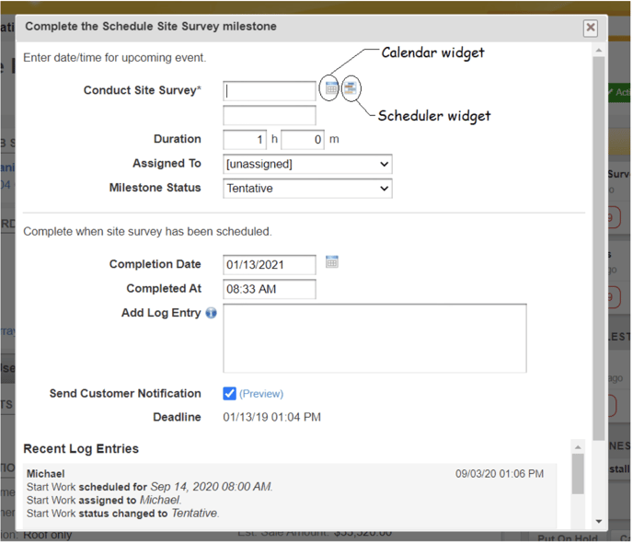Click the dialog scrollbar down arrow
633x543 pixels.
tap(599, 521)
